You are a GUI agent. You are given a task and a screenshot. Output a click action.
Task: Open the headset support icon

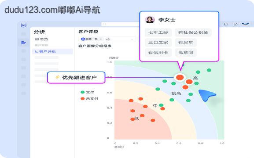point(226,24)
